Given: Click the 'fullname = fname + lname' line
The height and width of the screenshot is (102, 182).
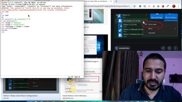Looking at the screenshot, I should (x=15, y=27).
